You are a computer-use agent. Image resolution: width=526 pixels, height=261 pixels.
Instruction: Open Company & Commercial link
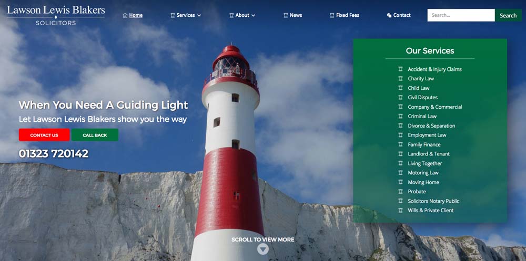coord(435,107)
